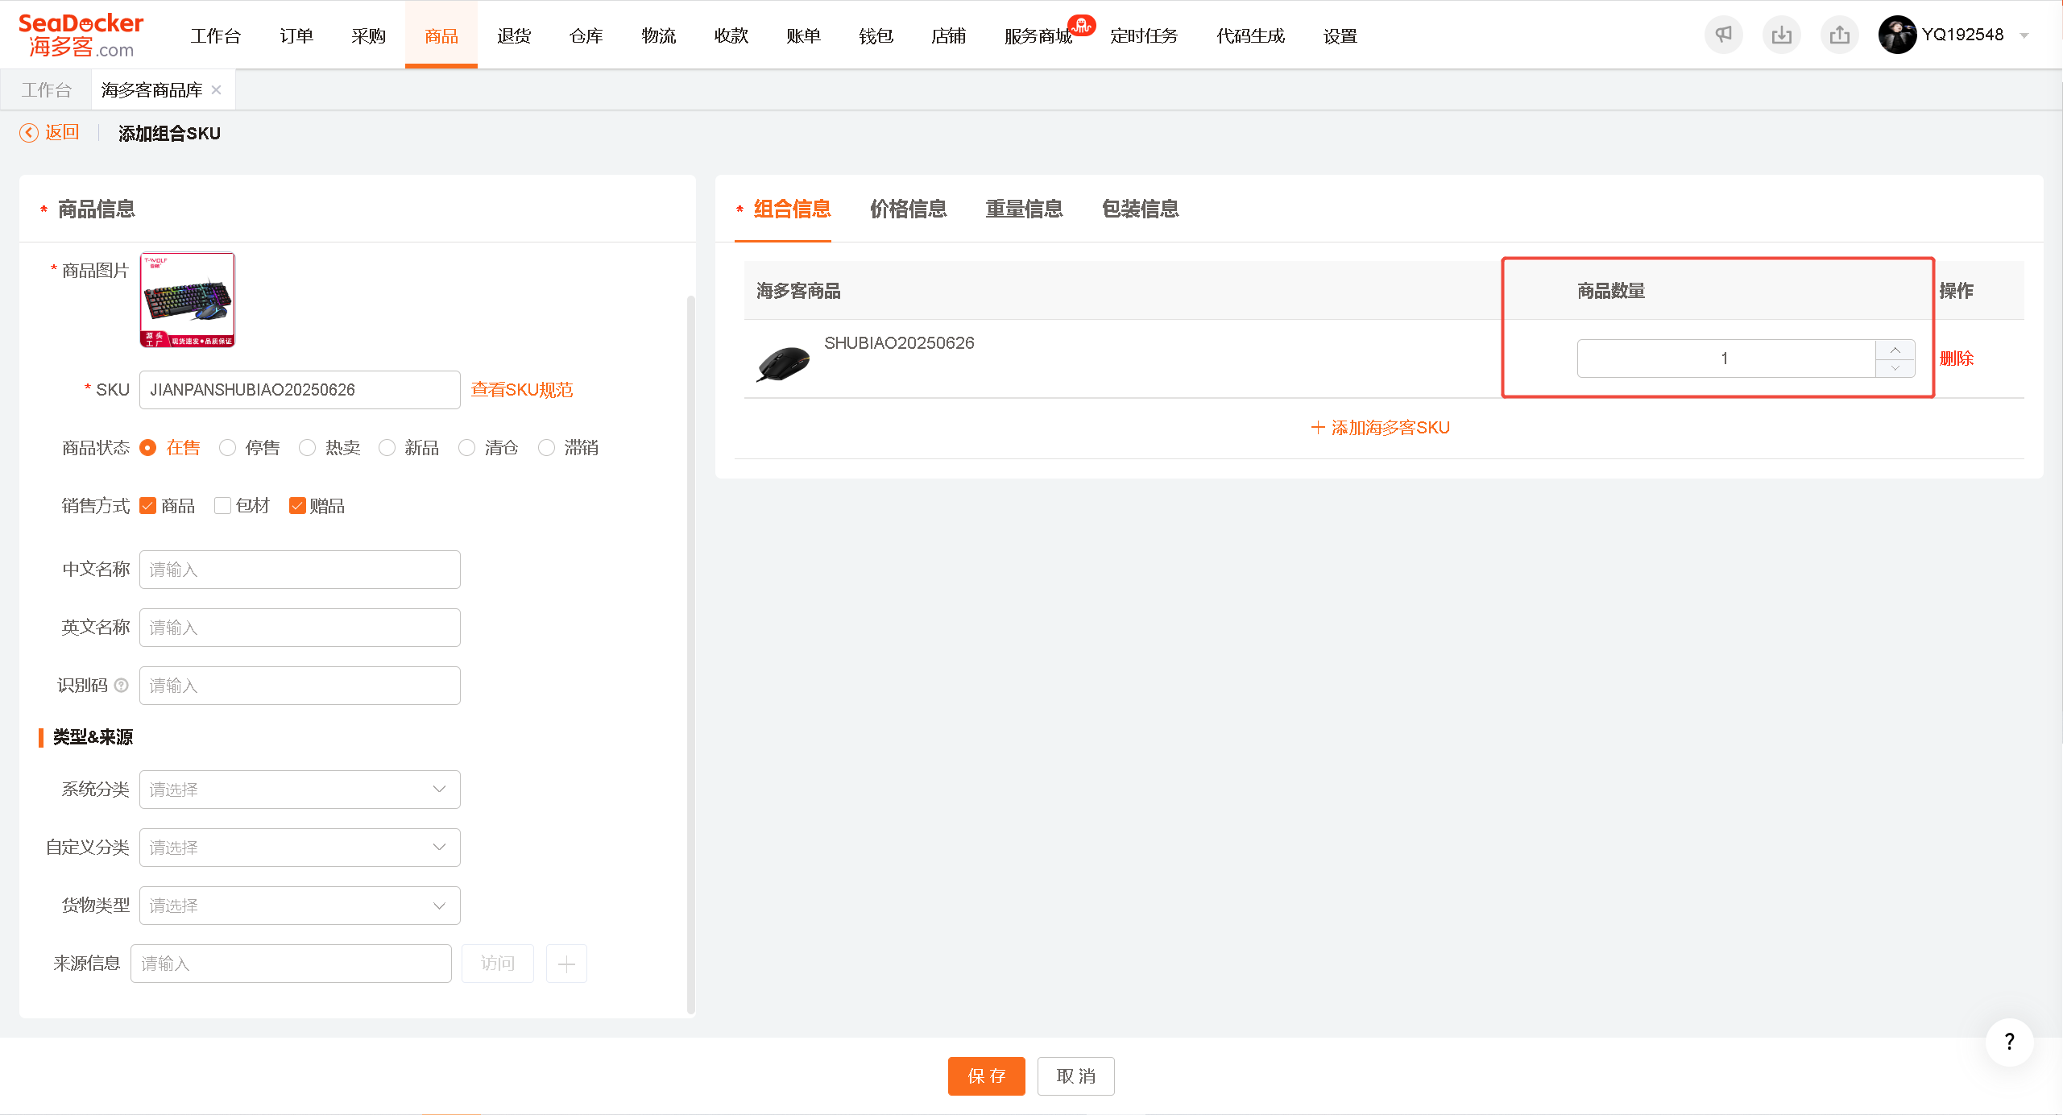Click the announcement megaphone icon
The image size is (2063, 1115).
coord(1723,35)
